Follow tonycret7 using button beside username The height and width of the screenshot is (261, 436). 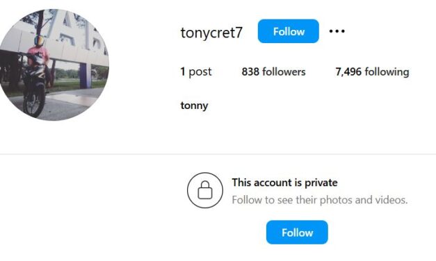[x=289, y=31]
